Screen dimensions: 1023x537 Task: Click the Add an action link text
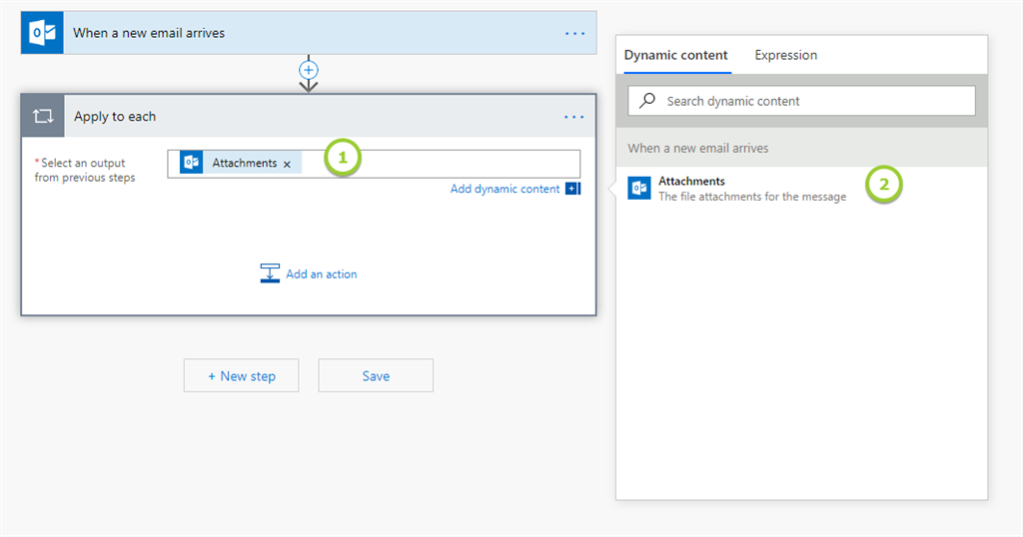[321, 273]
